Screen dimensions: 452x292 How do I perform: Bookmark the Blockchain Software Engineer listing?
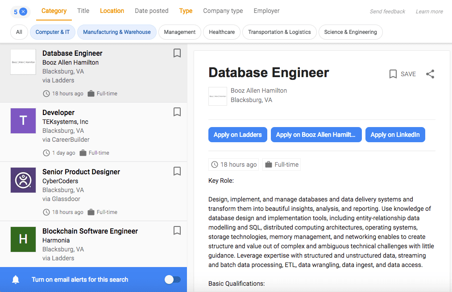[177, 230]
